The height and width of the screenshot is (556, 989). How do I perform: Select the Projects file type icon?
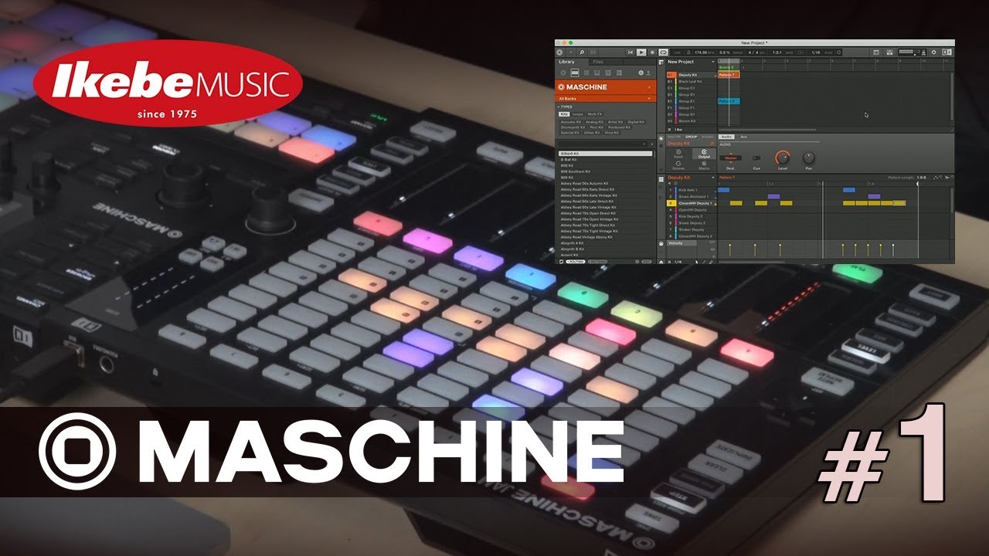tap(563, 73)
